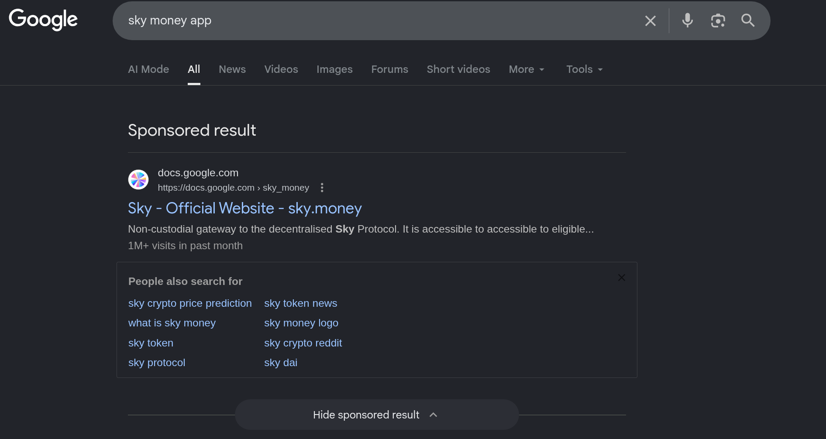This screenshot has width=826, height=439.
Task: Close the People also search for box
Action: pos(621,278)
